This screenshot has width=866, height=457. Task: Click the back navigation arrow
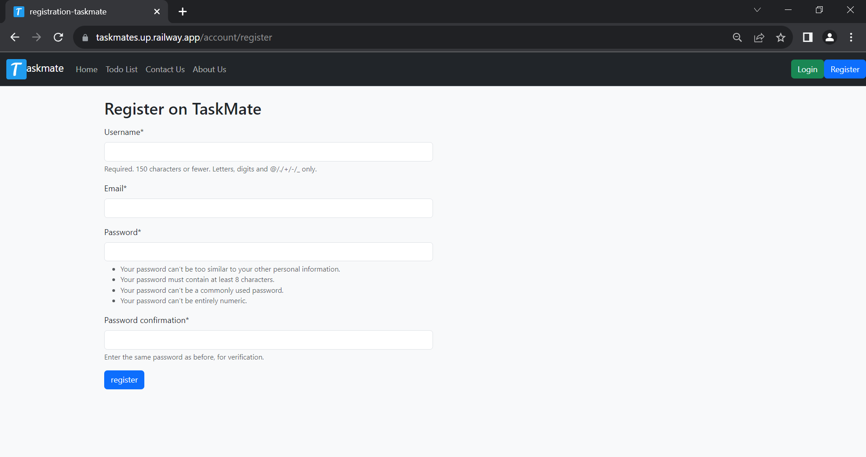[14, 37]
